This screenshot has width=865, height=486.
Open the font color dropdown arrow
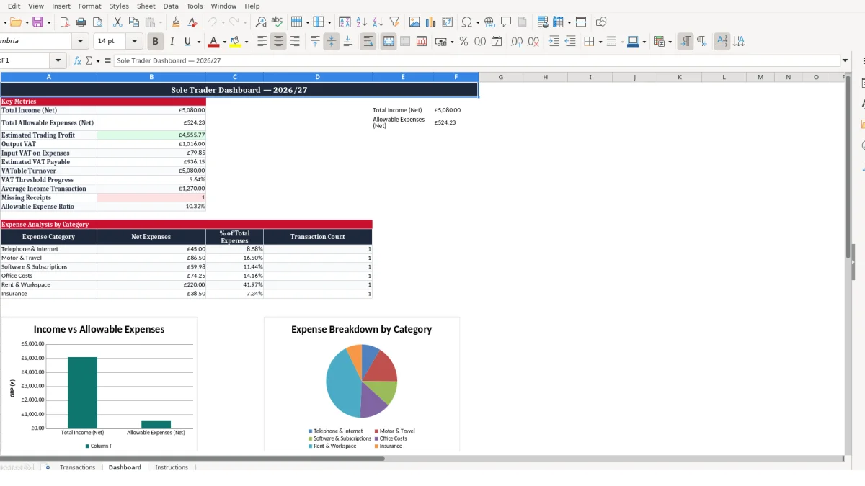pos(224,42)
